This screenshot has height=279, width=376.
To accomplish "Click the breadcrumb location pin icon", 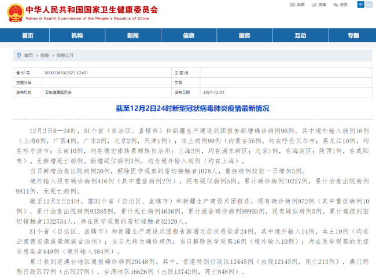I will coord(19,55).
